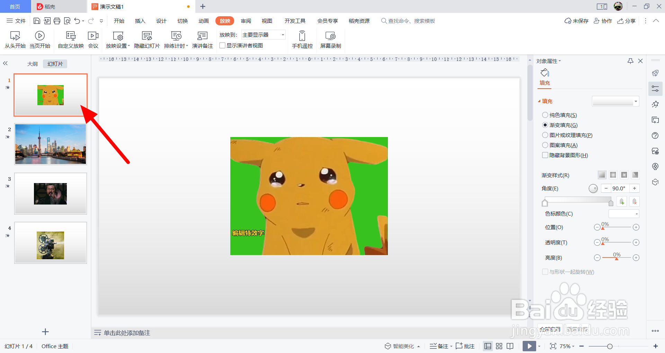This screenshot has height=353, width=665.
Task: Enable show presenter view checkbox
Action: (x=222, y=45)
